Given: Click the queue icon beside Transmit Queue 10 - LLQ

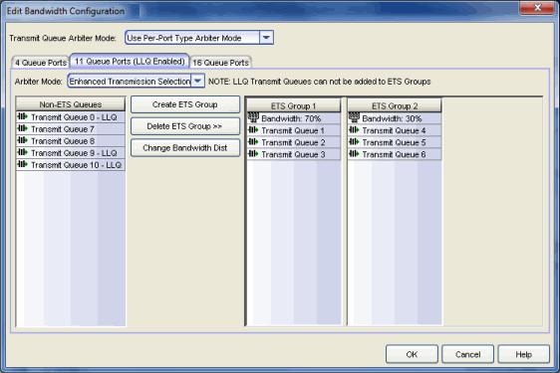Looking at the screenshot, I should click(x=23, y=164).
